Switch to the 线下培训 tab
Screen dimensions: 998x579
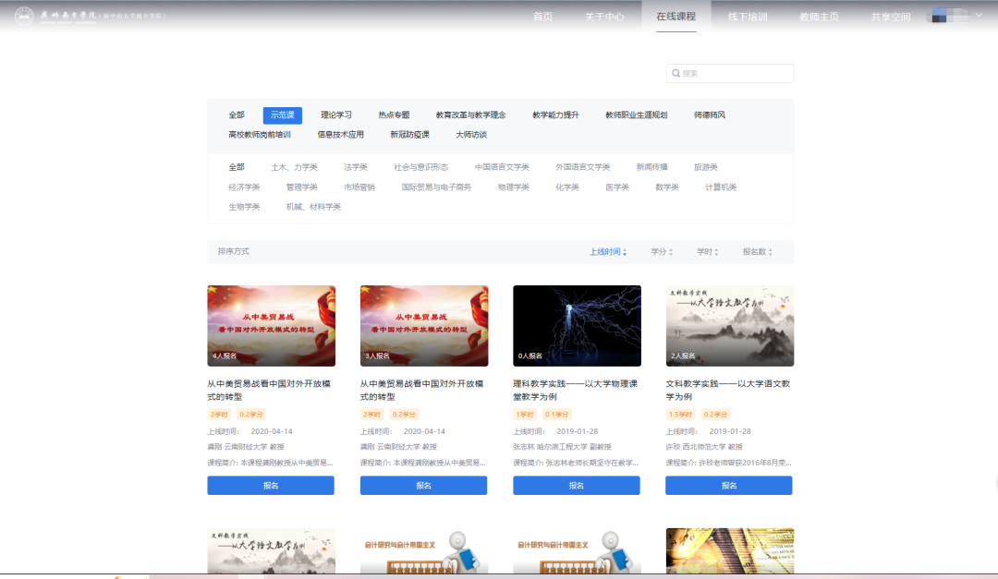pyautogui.click(x=748, y=17)
